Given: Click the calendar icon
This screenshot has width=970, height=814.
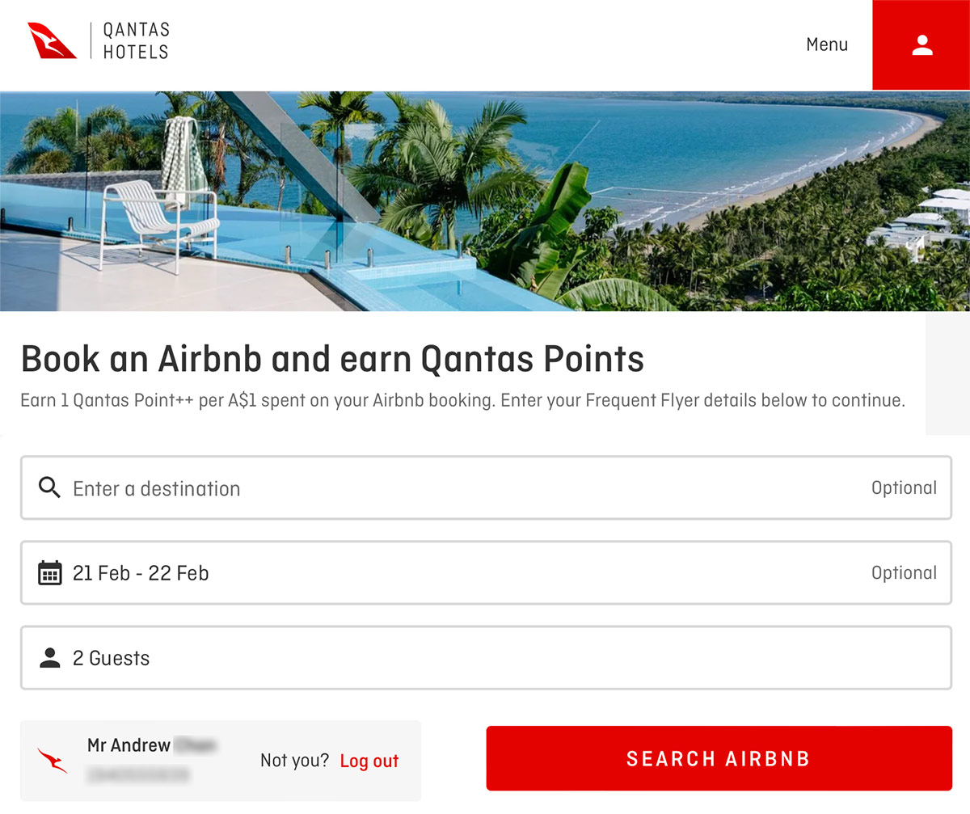Looking at the screenshot, I should pyautogui.click(x=50, y=573).
